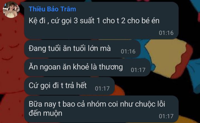Select the 'Cứ gọi đi t trả hết' message
The width and height of the screenshot is (200, 123).
(x=69, y=86)
